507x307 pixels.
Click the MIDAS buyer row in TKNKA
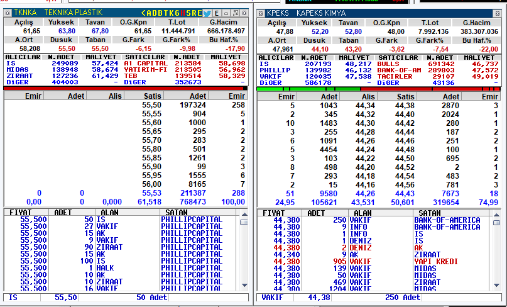tap(62, 70)
